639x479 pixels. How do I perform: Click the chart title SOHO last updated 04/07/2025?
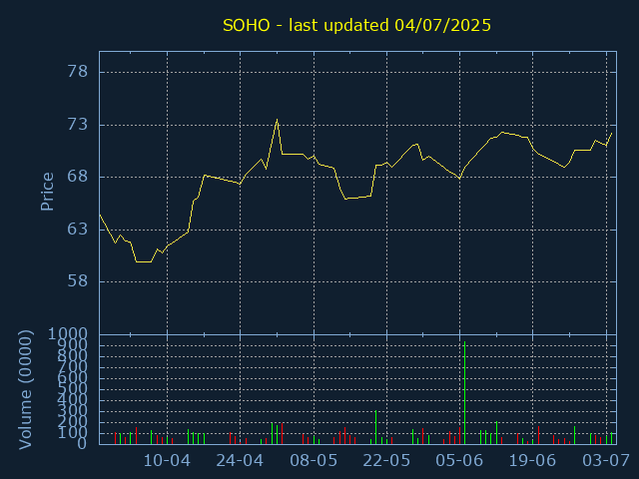click(356, 25)
